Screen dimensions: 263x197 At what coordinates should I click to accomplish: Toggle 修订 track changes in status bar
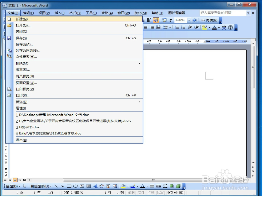coord(140,193)
